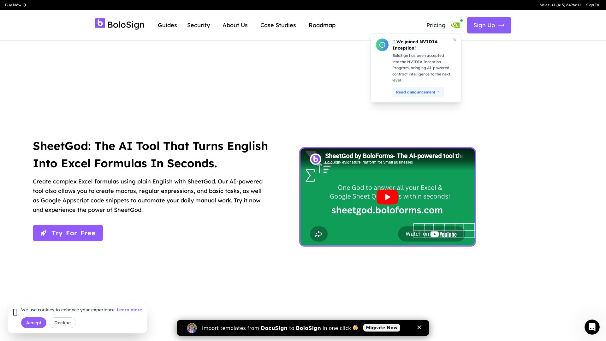Open the chat widget bubble

pos(592,327)
